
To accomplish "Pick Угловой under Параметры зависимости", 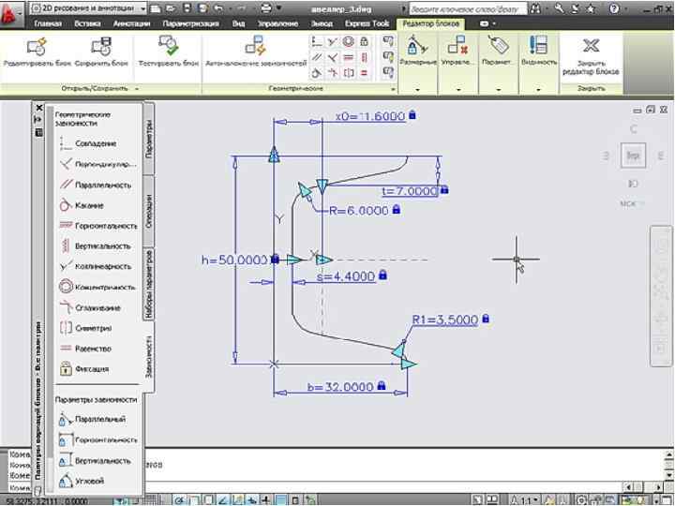I will click(x=82, y=481).
